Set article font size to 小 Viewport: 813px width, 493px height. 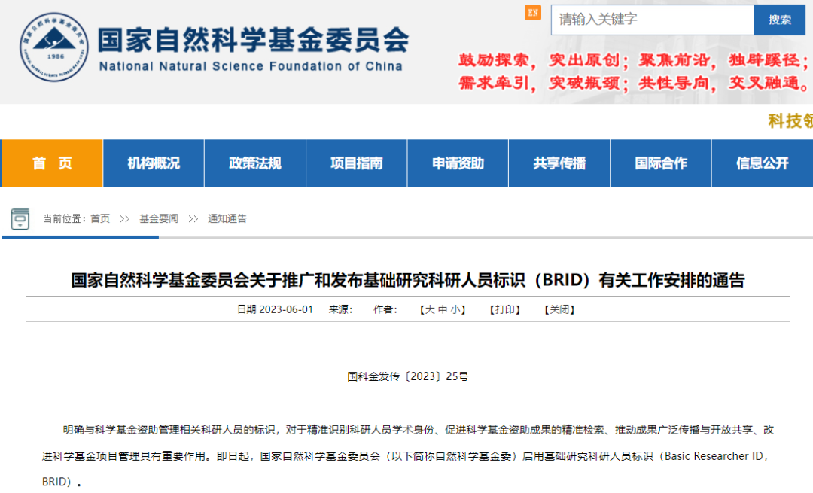tap(455, 309)
